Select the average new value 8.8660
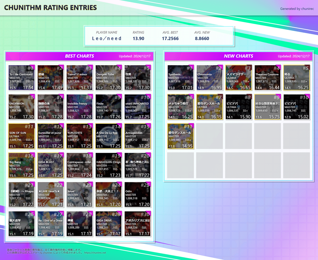 point(202,38)
